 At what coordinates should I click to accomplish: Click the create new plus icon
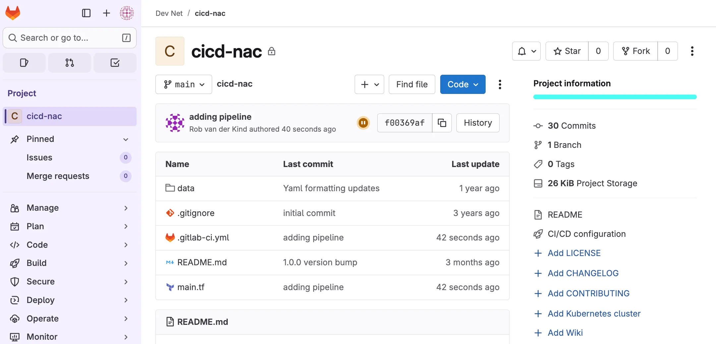[x=106, y=13]
